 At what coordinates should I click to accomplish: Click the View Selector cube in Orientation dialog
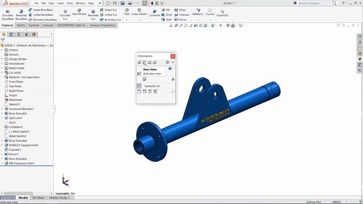pos(168,62)
